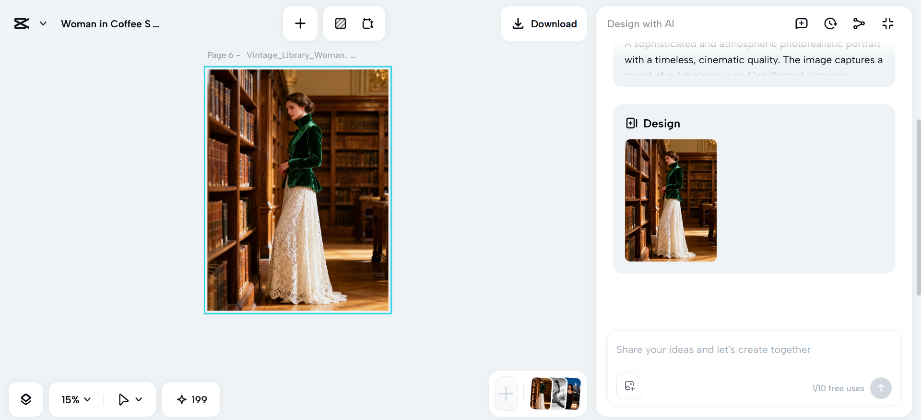
Task: Select the background pattern icon in toolbar
Action: tap(341, 23)
